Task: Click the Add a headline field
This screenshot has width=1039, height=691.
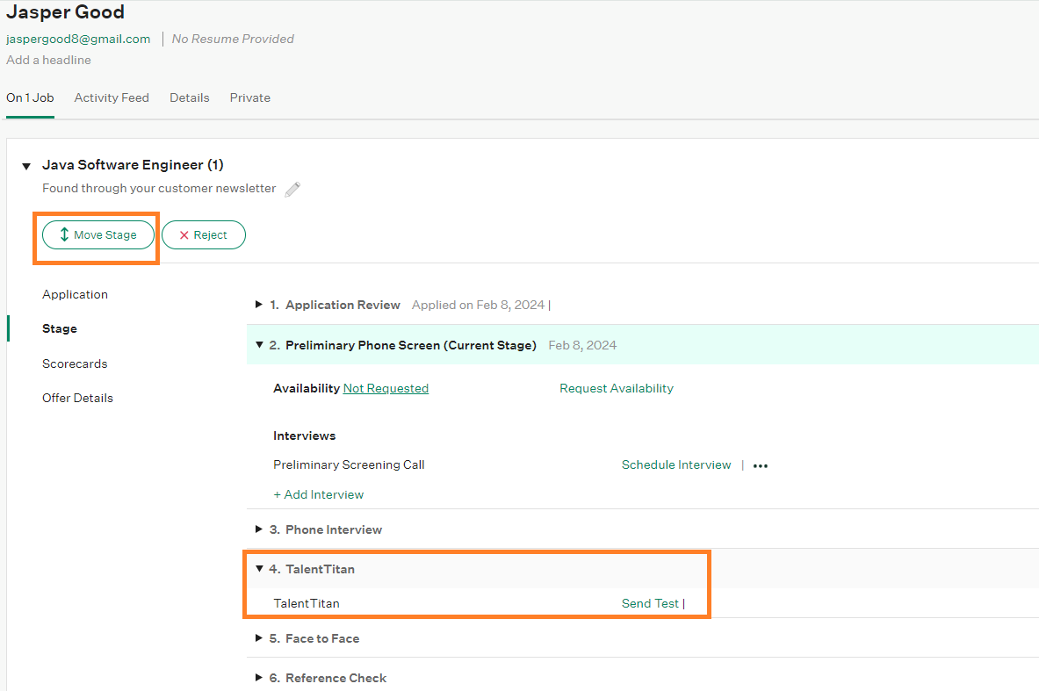Action: click(x=48, y=60)
